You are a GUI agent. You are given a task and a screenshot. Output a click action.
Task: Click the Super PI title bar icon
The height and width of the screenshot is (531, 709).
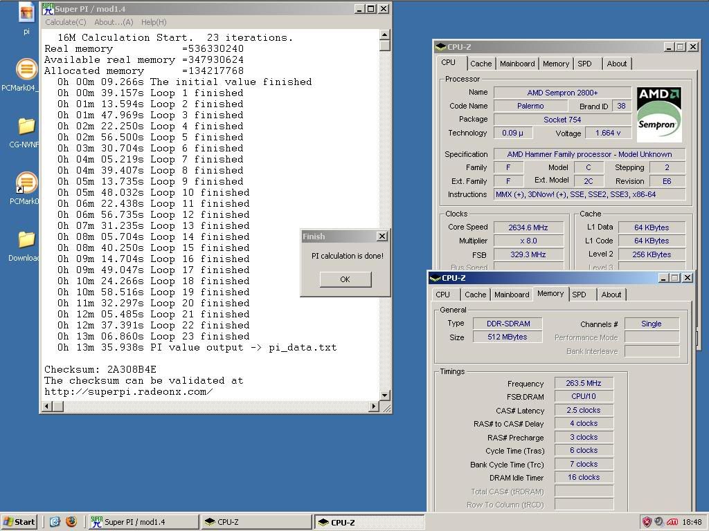click(48, 8)
